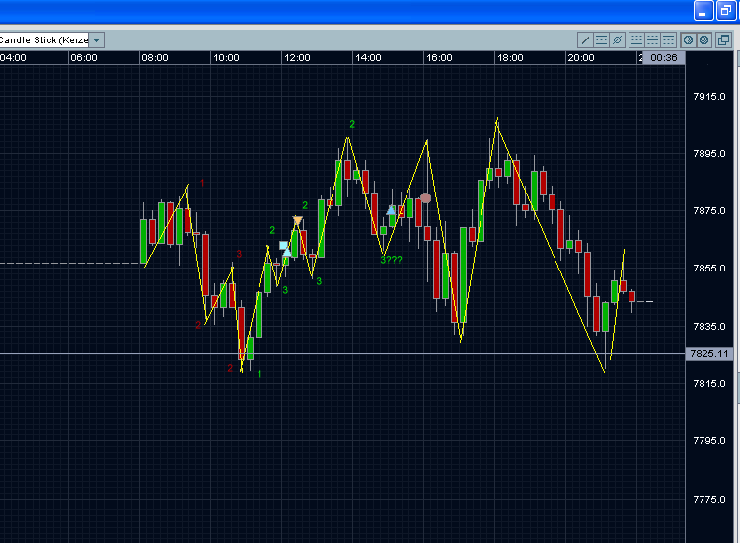Click the dashed lines icon beside trend line tool
The width and height of the screenshot is (740, 543).
click(x=601, y=40)
